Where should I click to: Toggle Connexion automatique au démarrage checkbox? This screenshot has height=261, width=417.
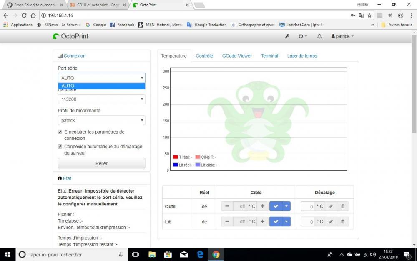click(60, 147)
